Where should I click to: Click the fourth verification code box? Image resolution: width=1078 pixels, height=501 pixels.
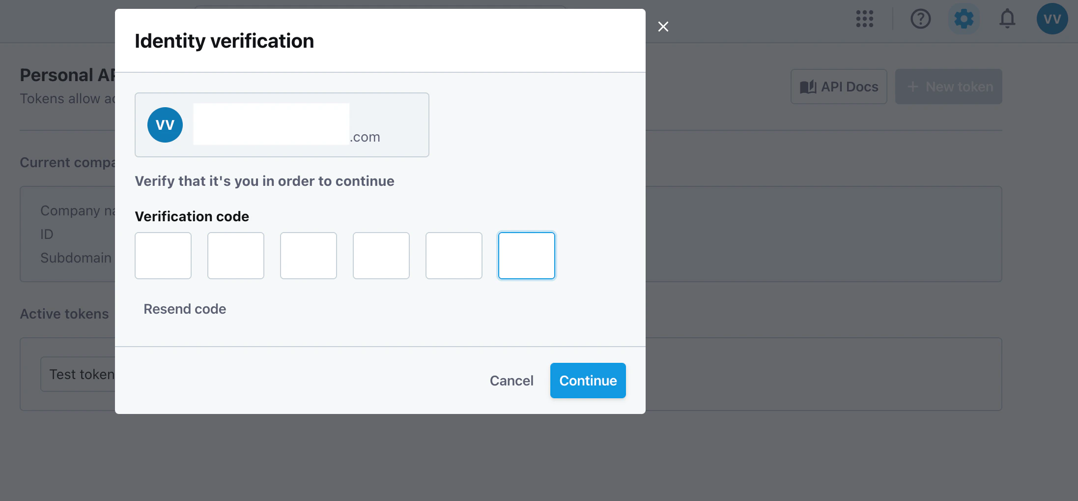[x=381, y=256]
